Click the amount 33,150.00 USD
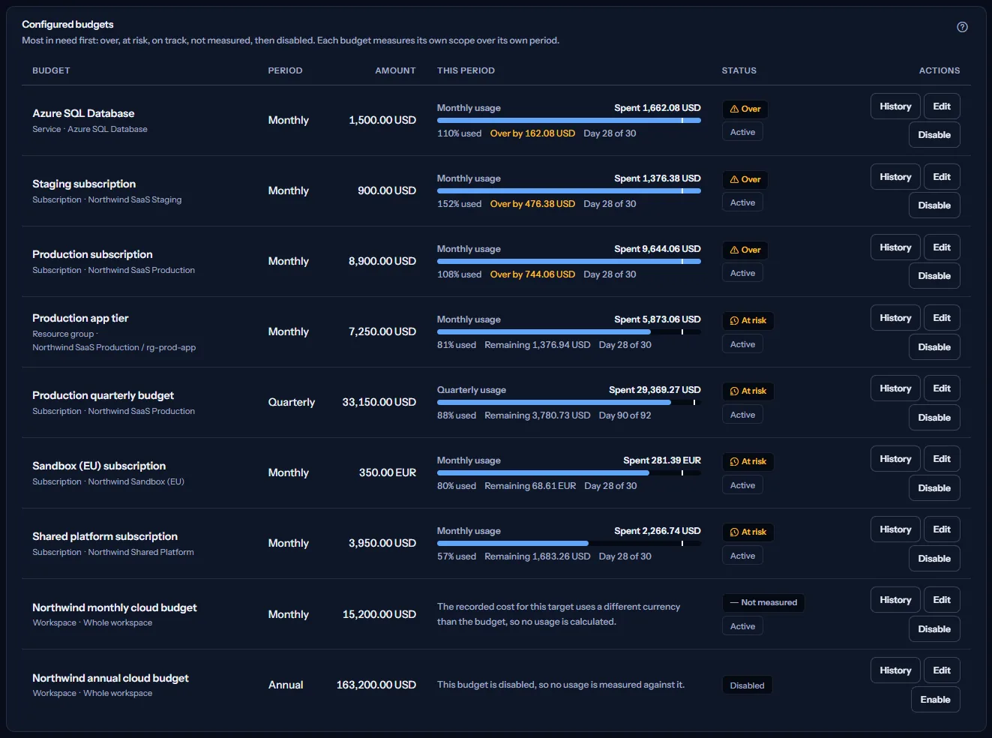Viewport: 992px width, 738px height. (x=379, y=402)
